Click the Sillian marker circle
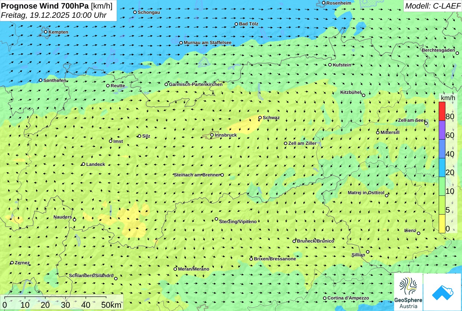The width and height of the screenshot is (462, 311). [368, 252]
